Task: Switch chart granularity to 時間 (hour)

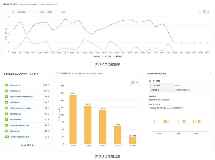Action: click(x=200, y=12)
